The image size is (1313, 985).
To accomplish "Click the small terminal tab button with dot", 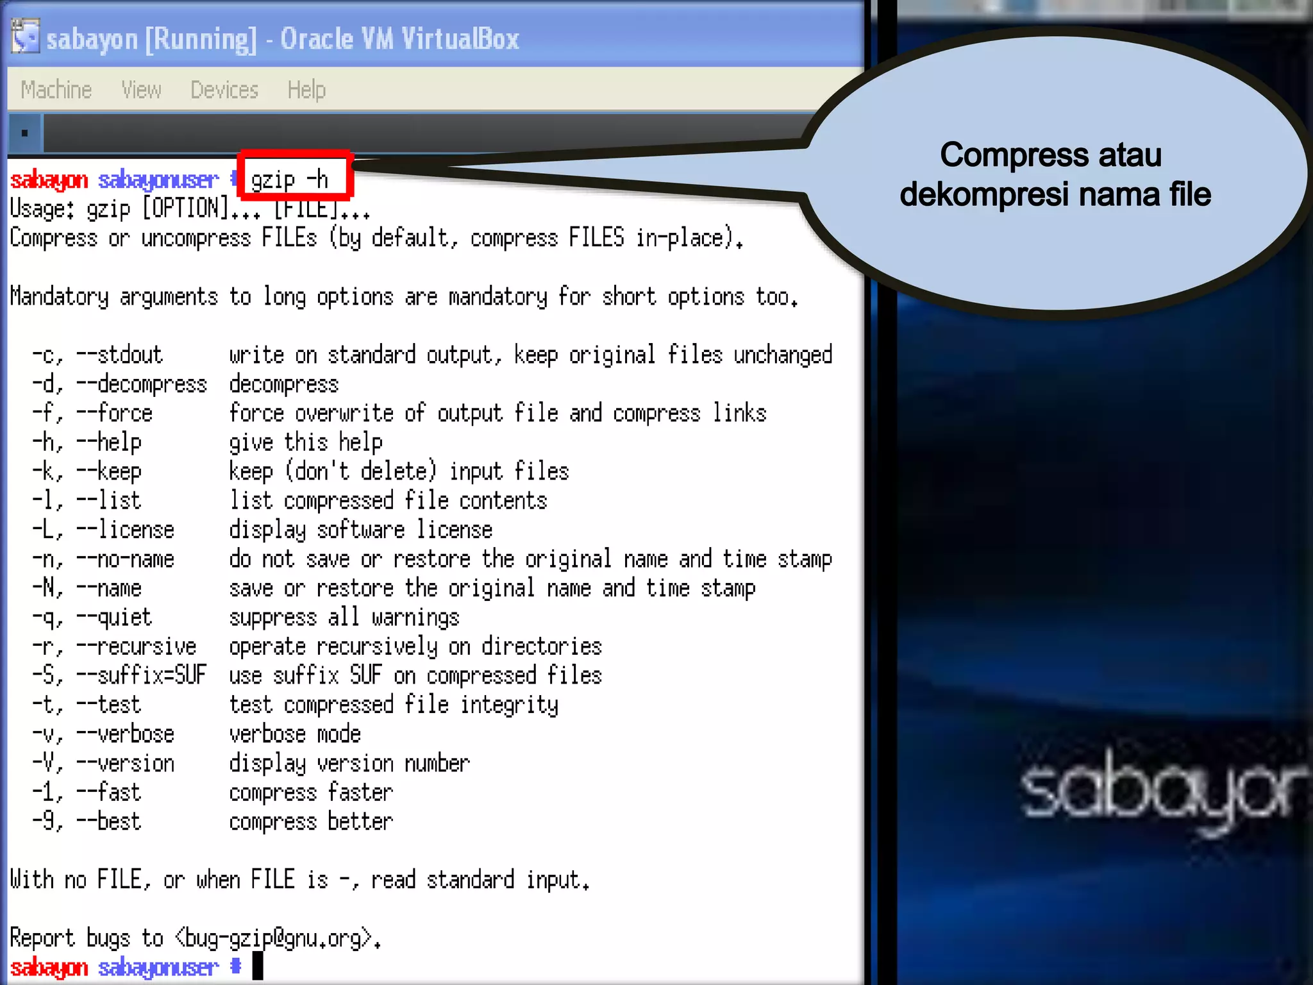I will pos(24,133).
